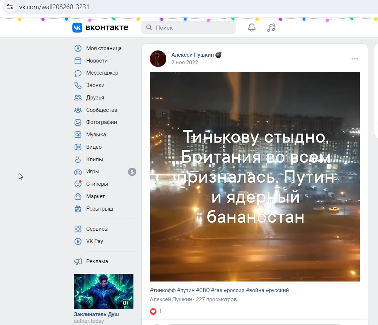Click the search magnifier icon
Viewport: 378px width, 325px height.
click(149, 27)
